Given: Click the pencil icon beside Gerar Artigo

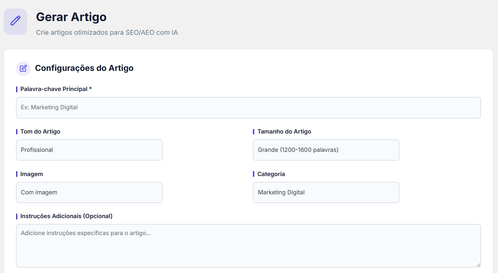Looking at the screenshot, I should pyautogui.click(x=15, y=21).
